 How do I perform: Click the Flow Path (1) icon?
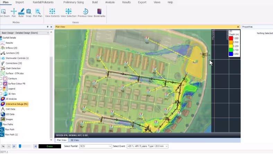coord(2,135)
